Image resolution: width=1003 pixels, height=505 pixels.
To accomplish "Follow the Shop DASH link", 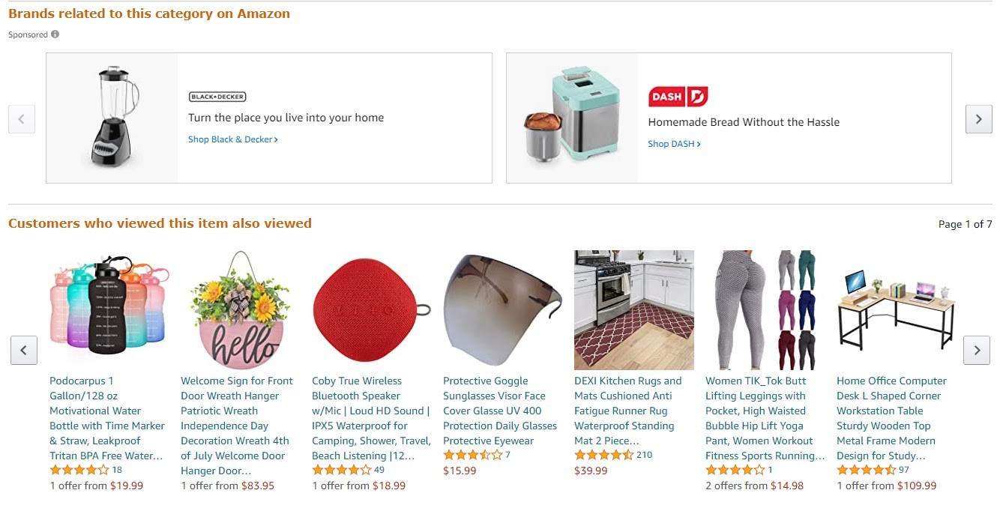I will [674, 144].
